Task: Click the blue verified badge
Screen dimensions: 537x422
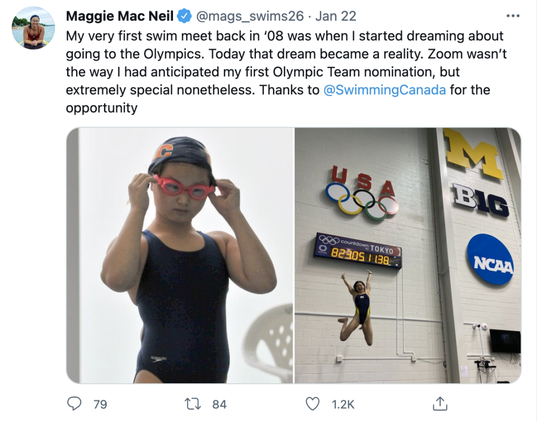Action: click(185, 16)
